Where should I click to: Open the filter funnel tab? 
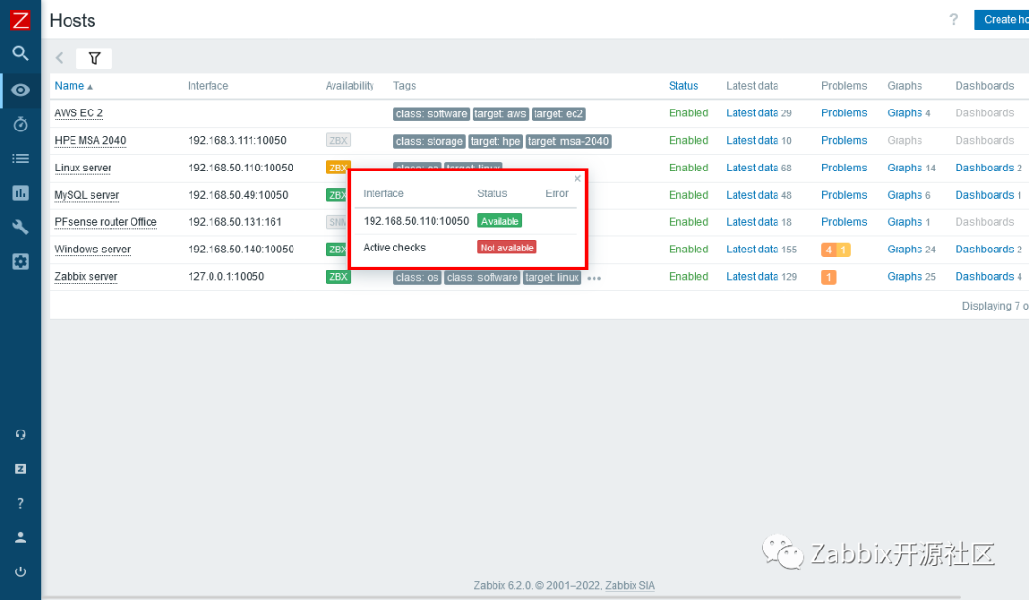pyautogui.click(x=93, y=58)
